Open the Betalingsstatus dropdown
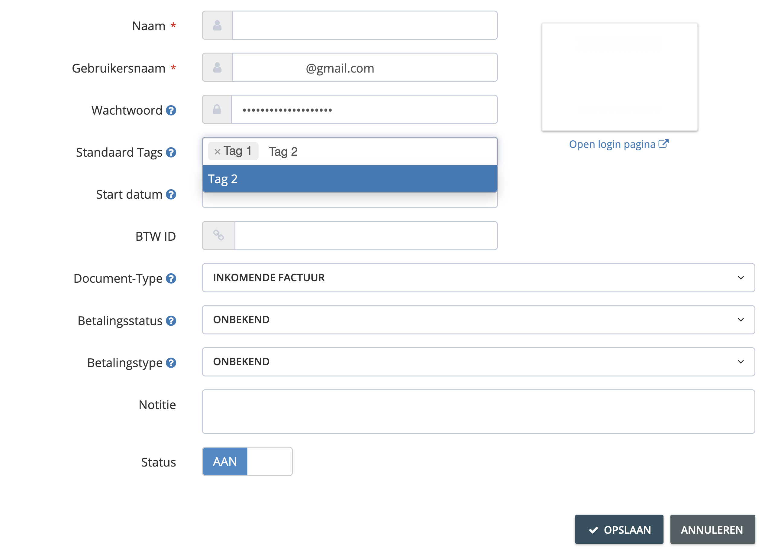This screenshot has height=550, width=765. (478, 320)
